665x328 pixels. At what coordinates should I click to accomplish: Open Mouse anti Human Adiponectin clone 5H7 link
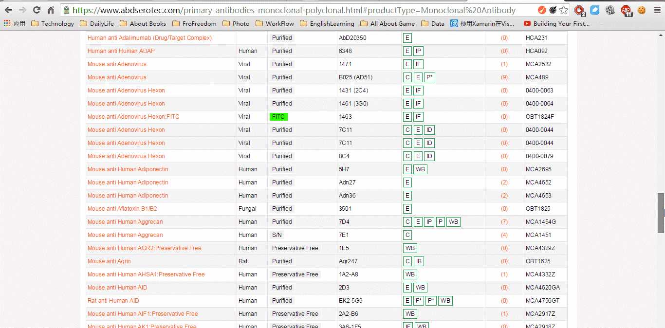click(x=128, y=169)
